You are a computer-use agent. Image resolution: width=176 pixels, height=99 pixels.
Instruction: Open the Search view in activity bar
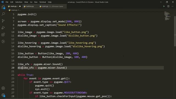[3, 14]
